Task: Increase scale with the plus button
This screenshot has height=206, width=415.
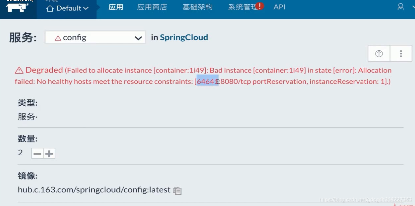Action: (49, 153)
